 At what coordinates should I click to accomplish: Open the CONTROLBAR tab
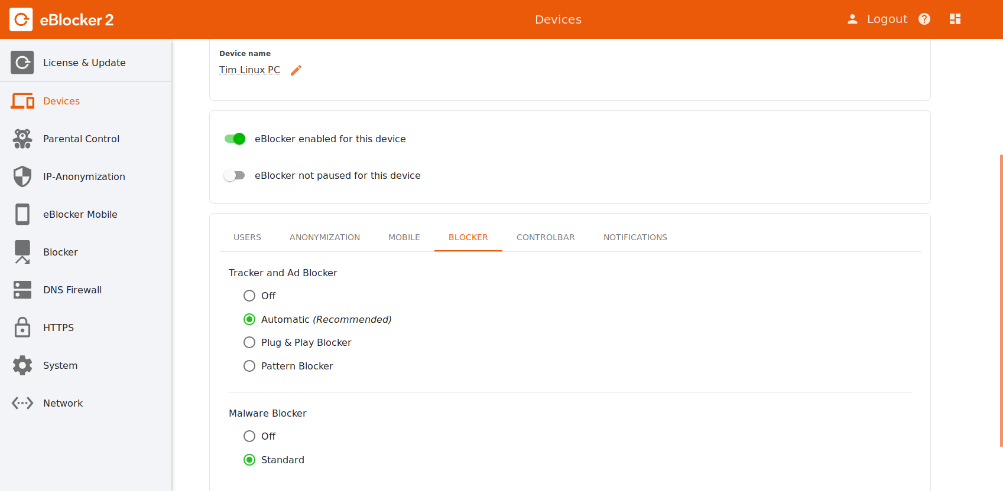546,237
